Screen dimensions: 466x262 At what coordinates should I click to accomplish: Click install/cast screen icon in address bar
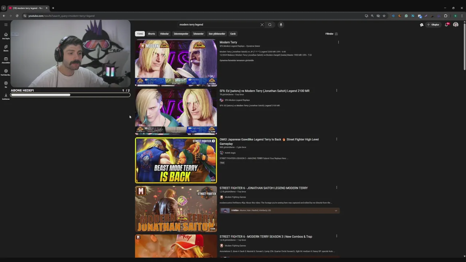tap(366, 16)
